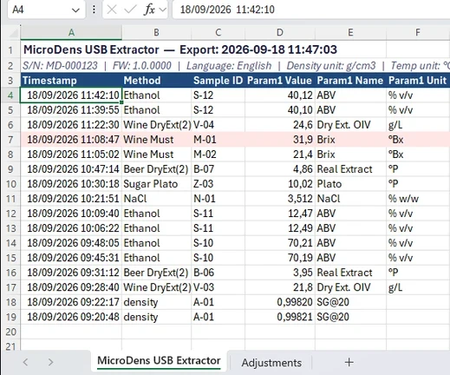Click the Name Box showing A4
The image size is (450, 375).
[46, 10]
